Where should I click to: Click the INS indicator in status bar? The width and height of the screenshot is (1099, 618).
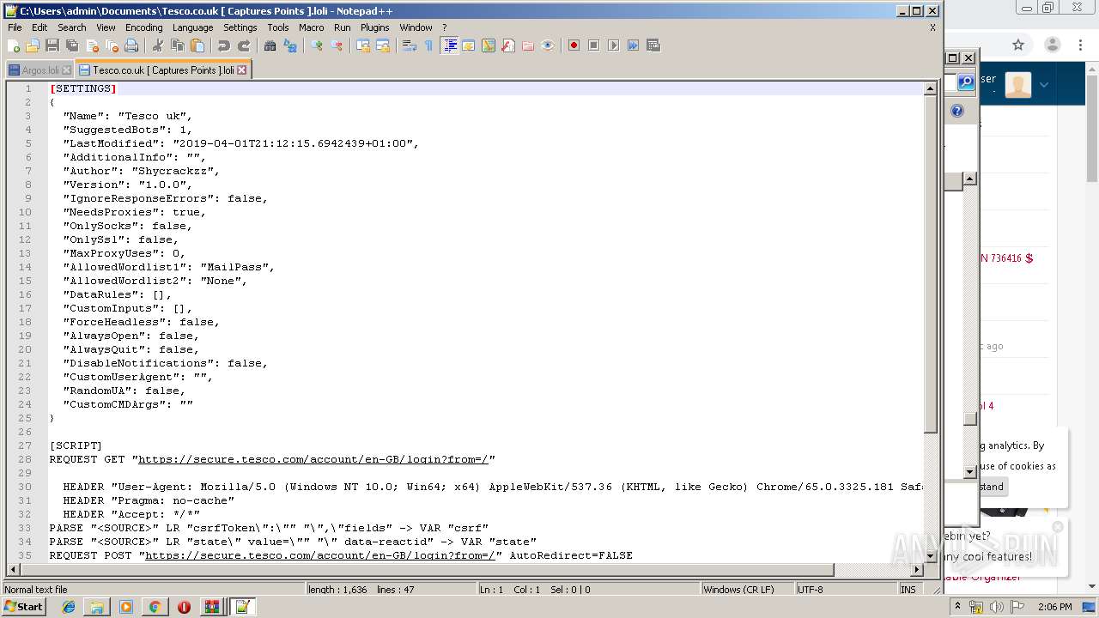click(908, 590)
